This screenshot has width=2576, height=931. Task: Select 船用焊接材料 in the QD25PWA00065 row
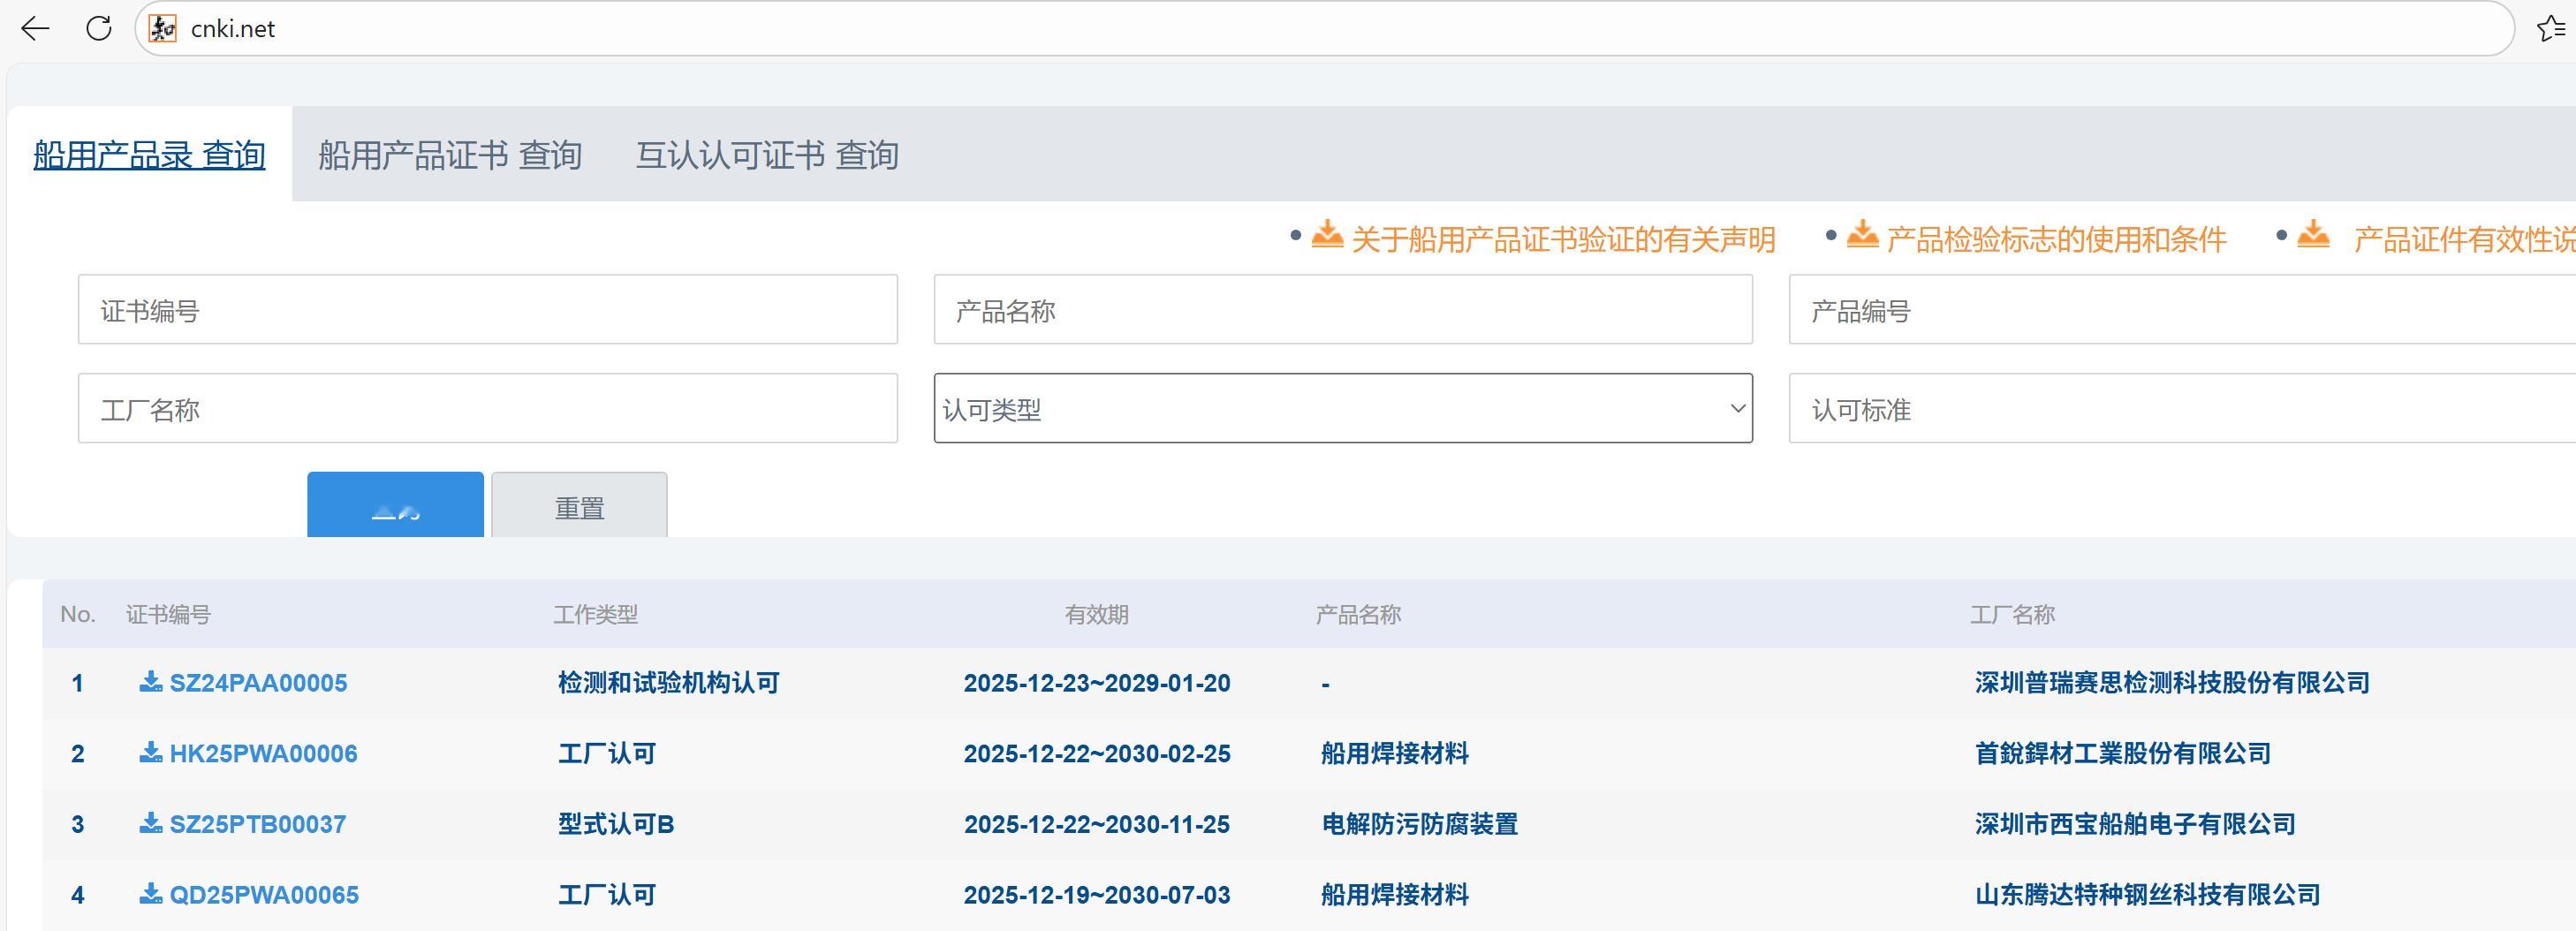coord(1395,895)
